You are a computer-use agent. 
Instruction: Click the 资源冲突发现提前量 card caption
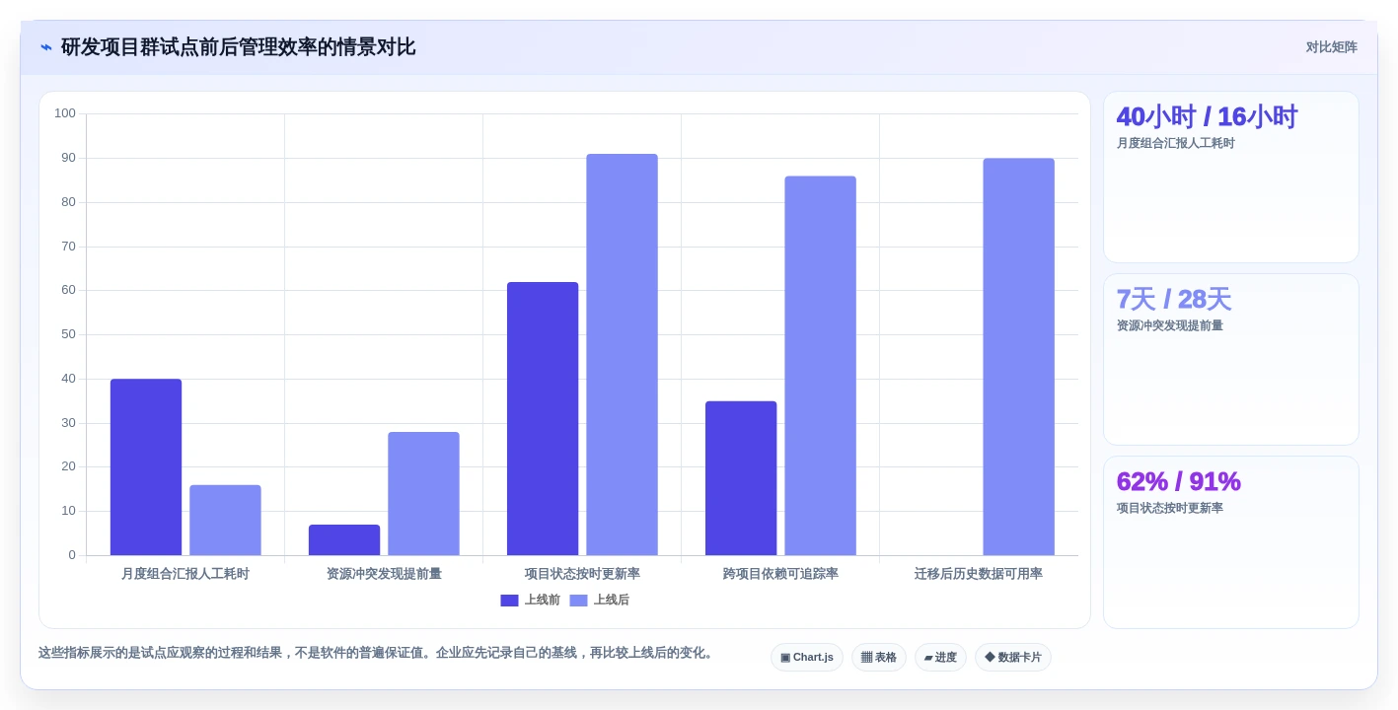(x=1170, y=325)
